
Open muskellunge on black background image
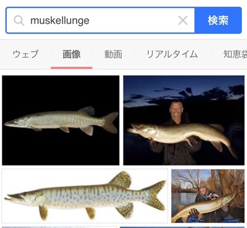(x=61, y=120)
